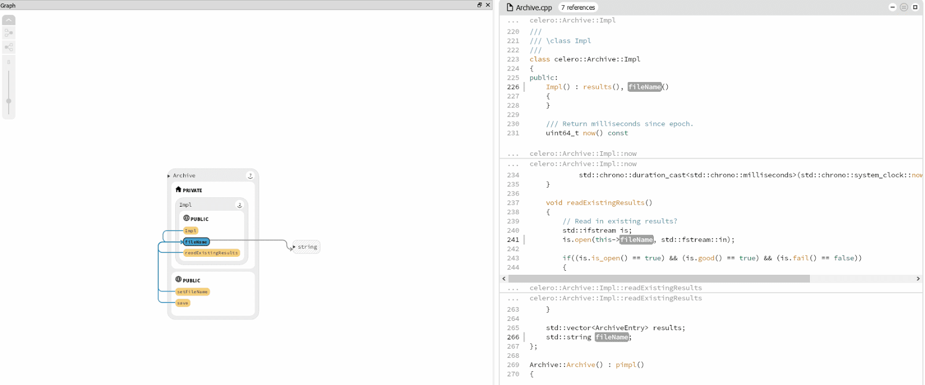The width and height of the screenshot is (925, 385).
Task: Expand the Archive class node arrow
Action: point(169,176)
